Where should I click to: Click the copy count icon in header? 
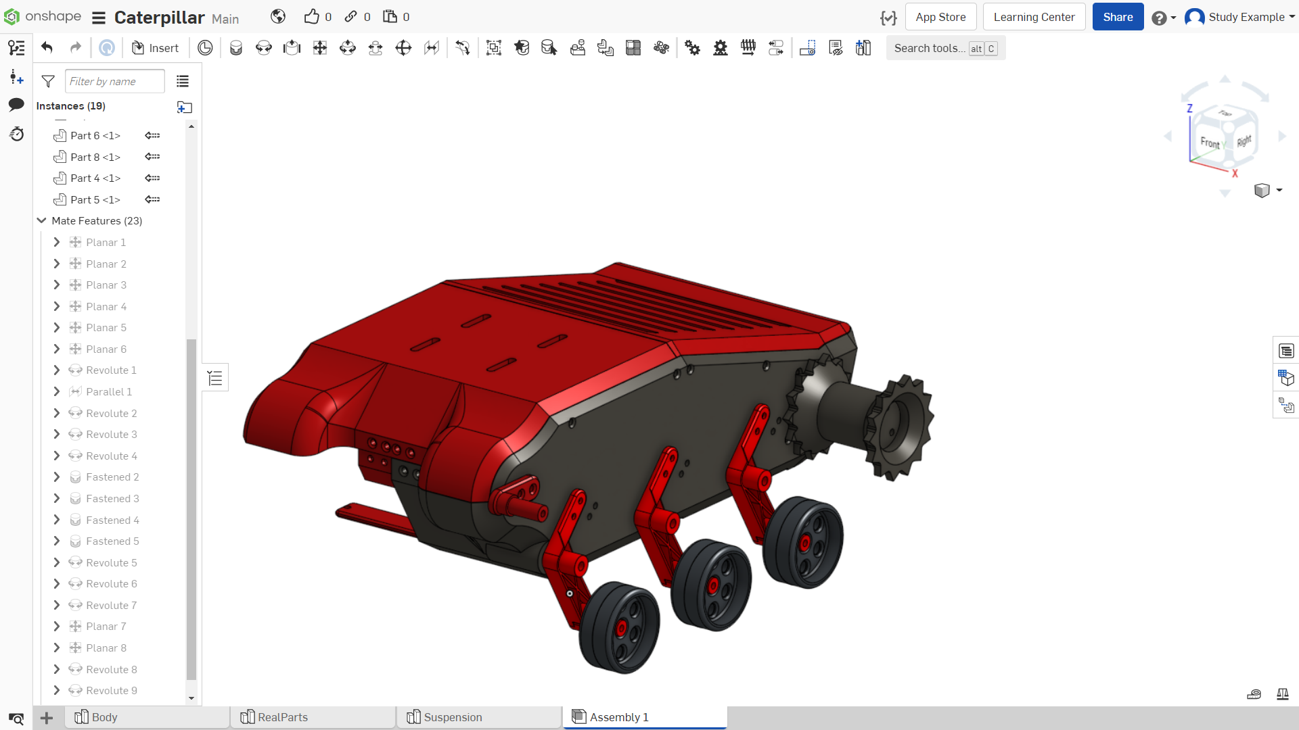(390, 16)
